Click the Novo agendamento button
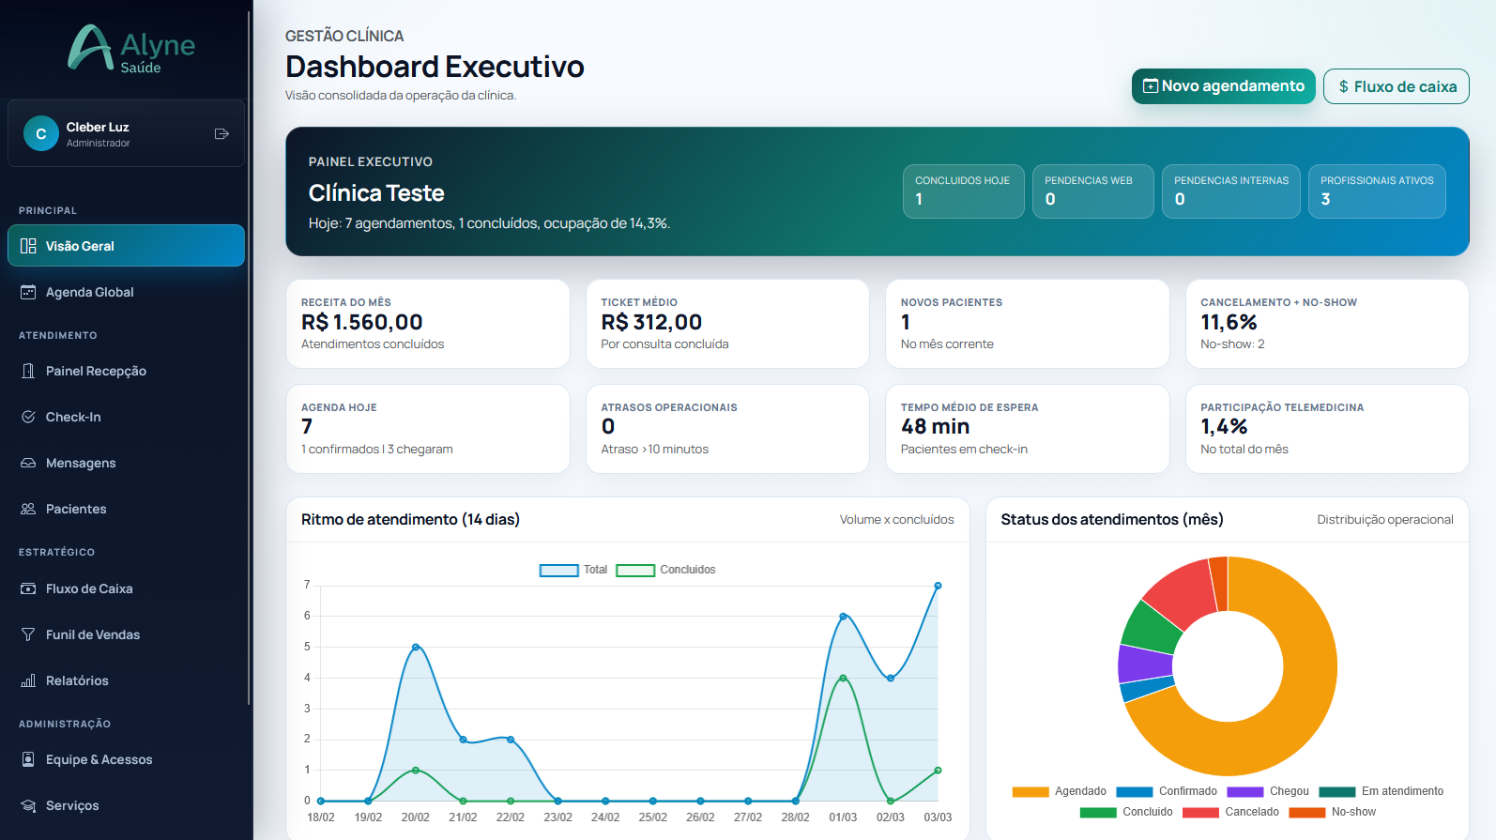This screenshot has width=1496, height=840. [x=1223, y=86]
